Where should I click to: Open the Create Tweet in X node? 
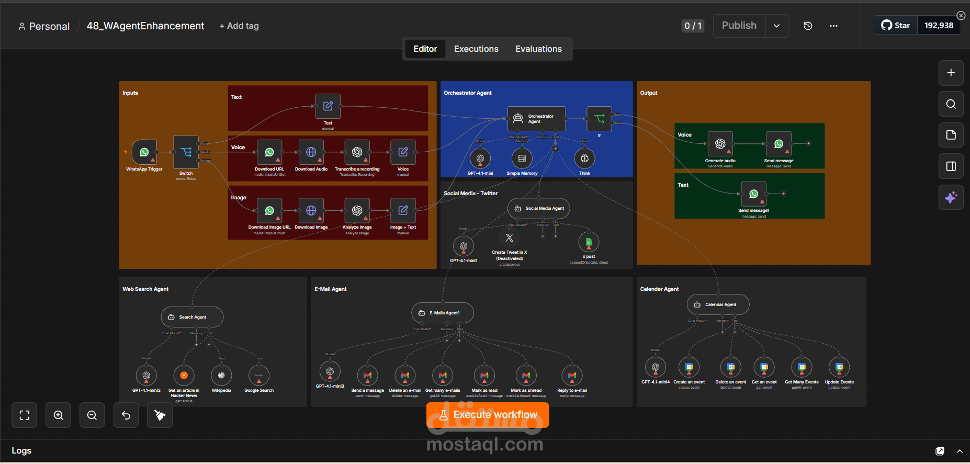click(x=510, y=237)
